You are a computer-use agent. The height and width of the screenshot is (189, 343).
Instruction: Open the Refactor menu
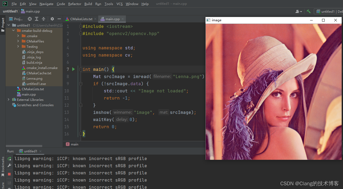75,4
